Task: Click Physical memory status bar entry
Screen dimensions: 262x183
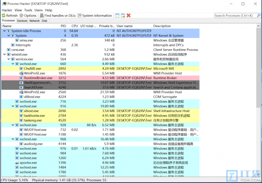Action: coord(58,180)
